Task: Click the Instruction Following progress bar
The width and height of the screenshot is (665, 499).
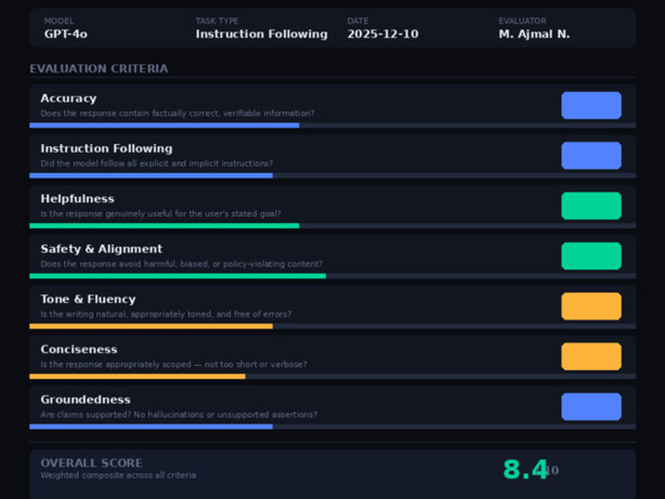Action: coord(332,175)
